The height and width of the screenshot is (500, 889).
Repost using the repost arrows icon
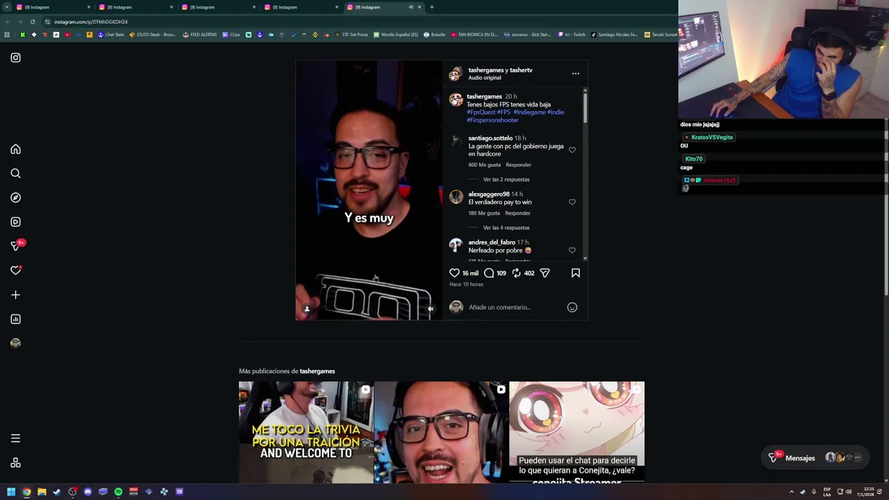[516, 273]
